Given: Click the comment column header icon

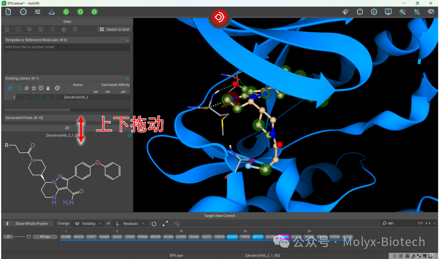Looking at the screenshot, I should coord(41,88).
